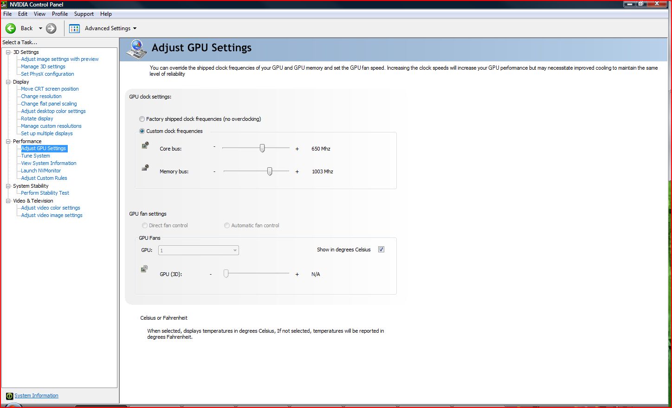The width and height of the screenshot is (672, 408).
Task: Collapse the Display tree node
Action: [x=8, y=82]
